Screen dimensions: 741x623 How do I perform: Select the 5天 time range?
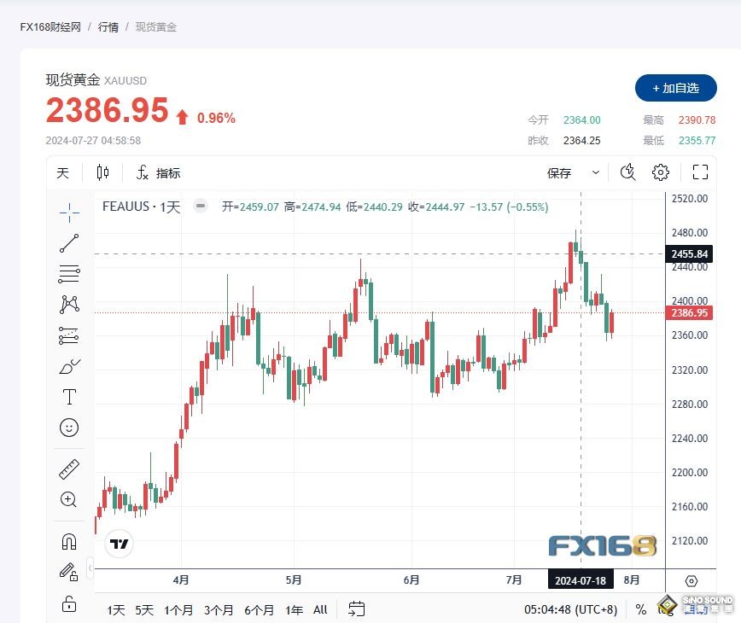tap(144, 610)
